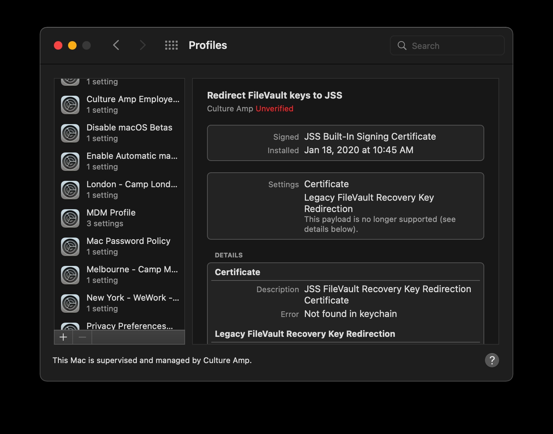Click the Mac Password Policy gear icon
The width and height of the screenshot is (553, 434).
[x=70, y=247]
